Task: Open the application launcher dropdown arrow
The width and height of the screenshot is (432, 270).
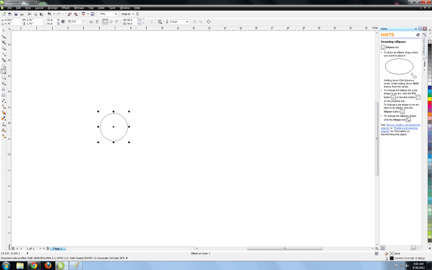Action: click(88, 14)
